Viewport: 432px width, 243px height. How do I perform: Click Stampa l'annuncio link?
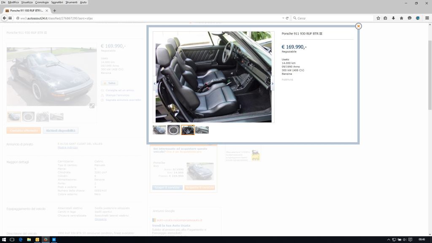click(117, 95)
